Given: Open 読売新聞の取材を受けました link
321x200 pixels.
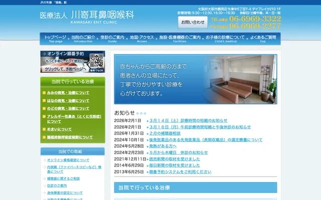Looking at the screenshot, I should [175, 159].
